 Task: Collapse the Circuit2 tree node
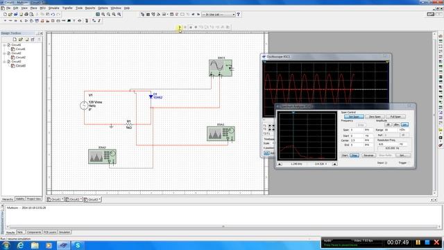(4, 53)
